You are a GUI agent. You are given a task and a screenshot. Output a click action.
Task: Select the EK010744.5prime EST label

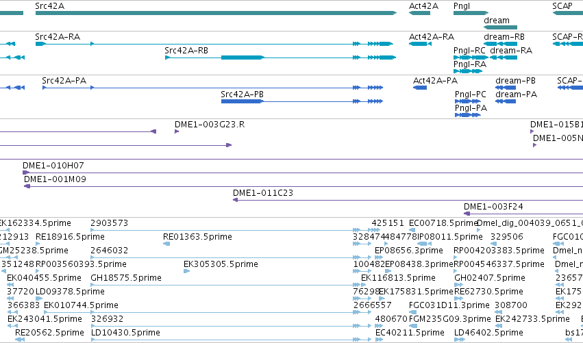(x=81, y=306)
